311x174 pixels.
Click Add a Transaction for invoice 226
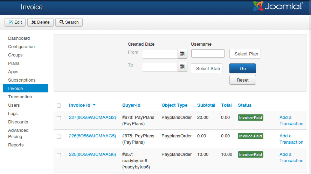[291, 139]
